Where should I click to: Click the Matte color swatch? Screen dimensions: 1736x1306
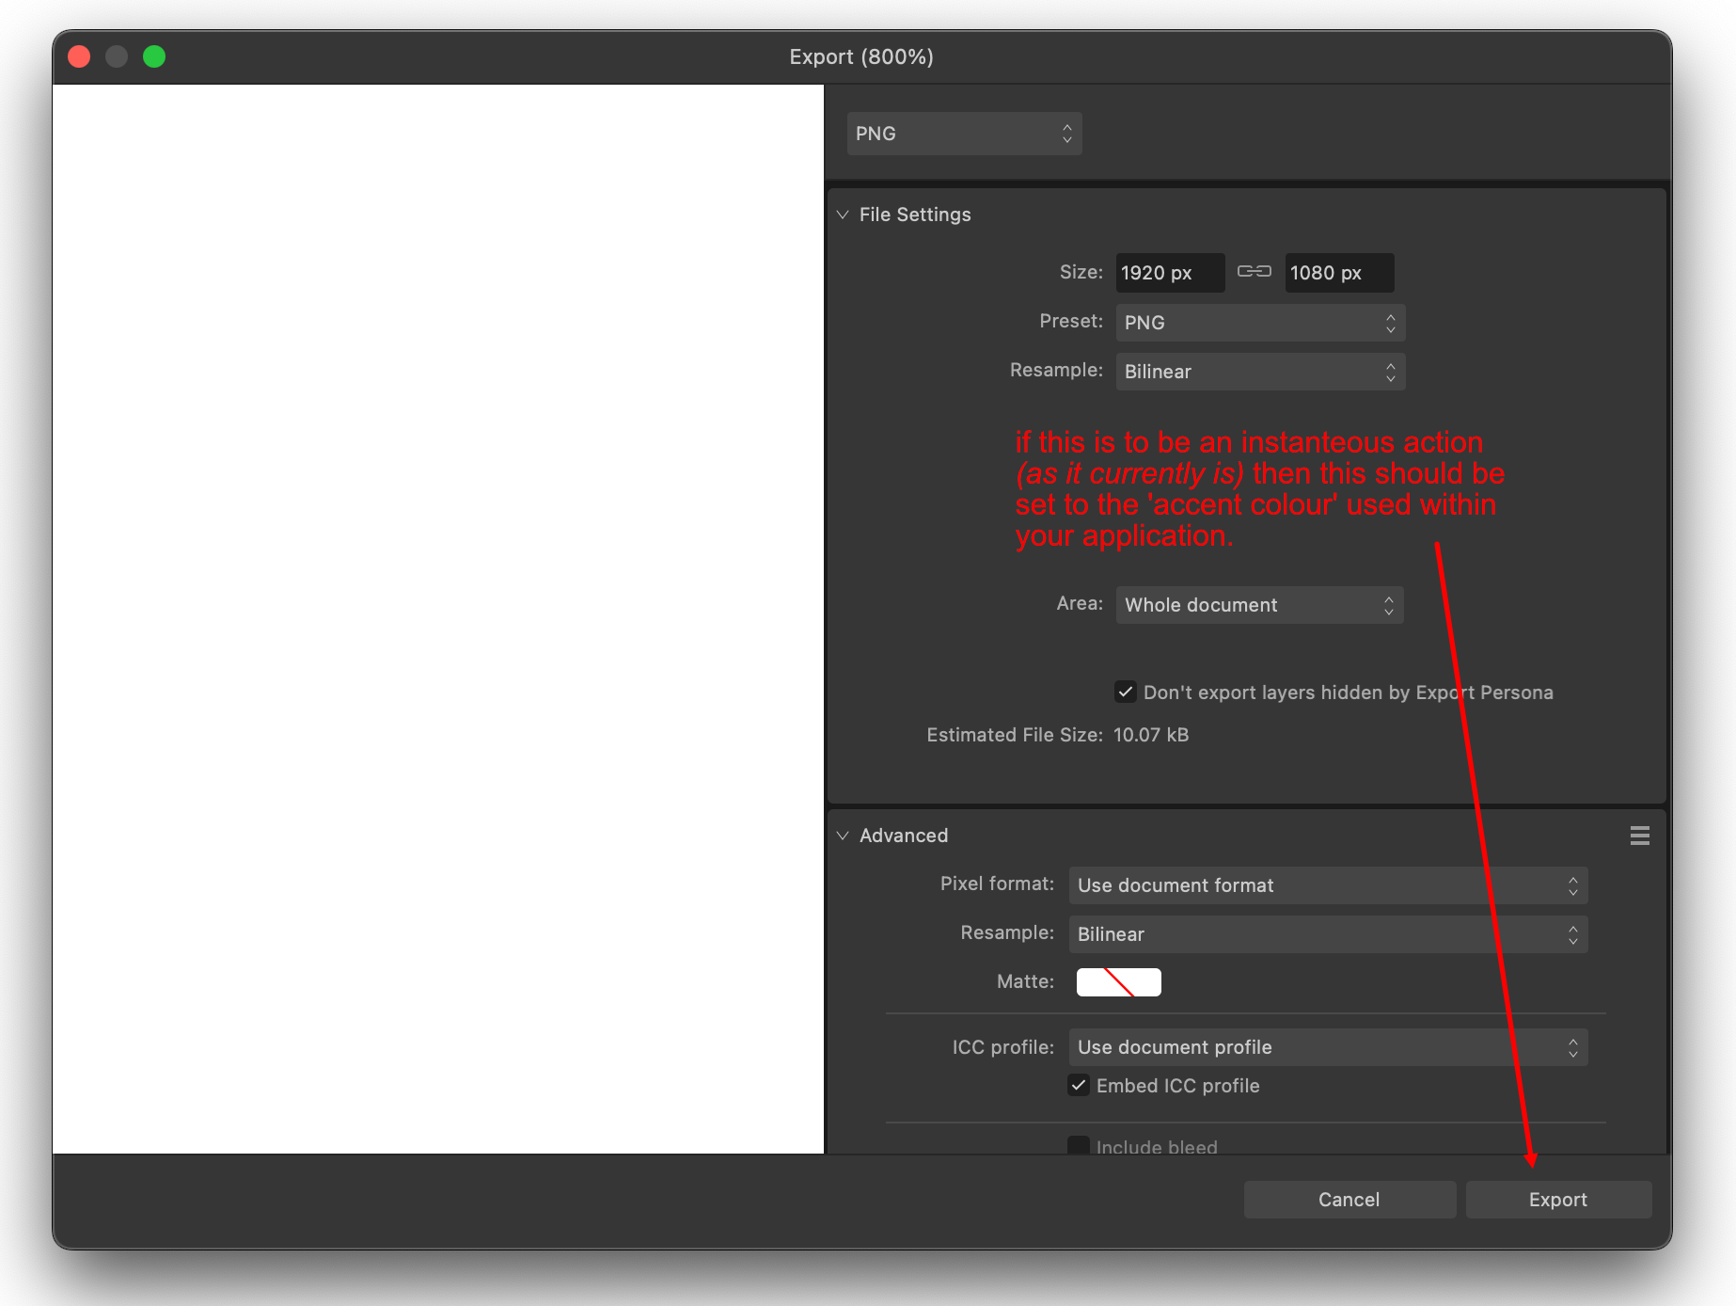(x=1119, y=982)
